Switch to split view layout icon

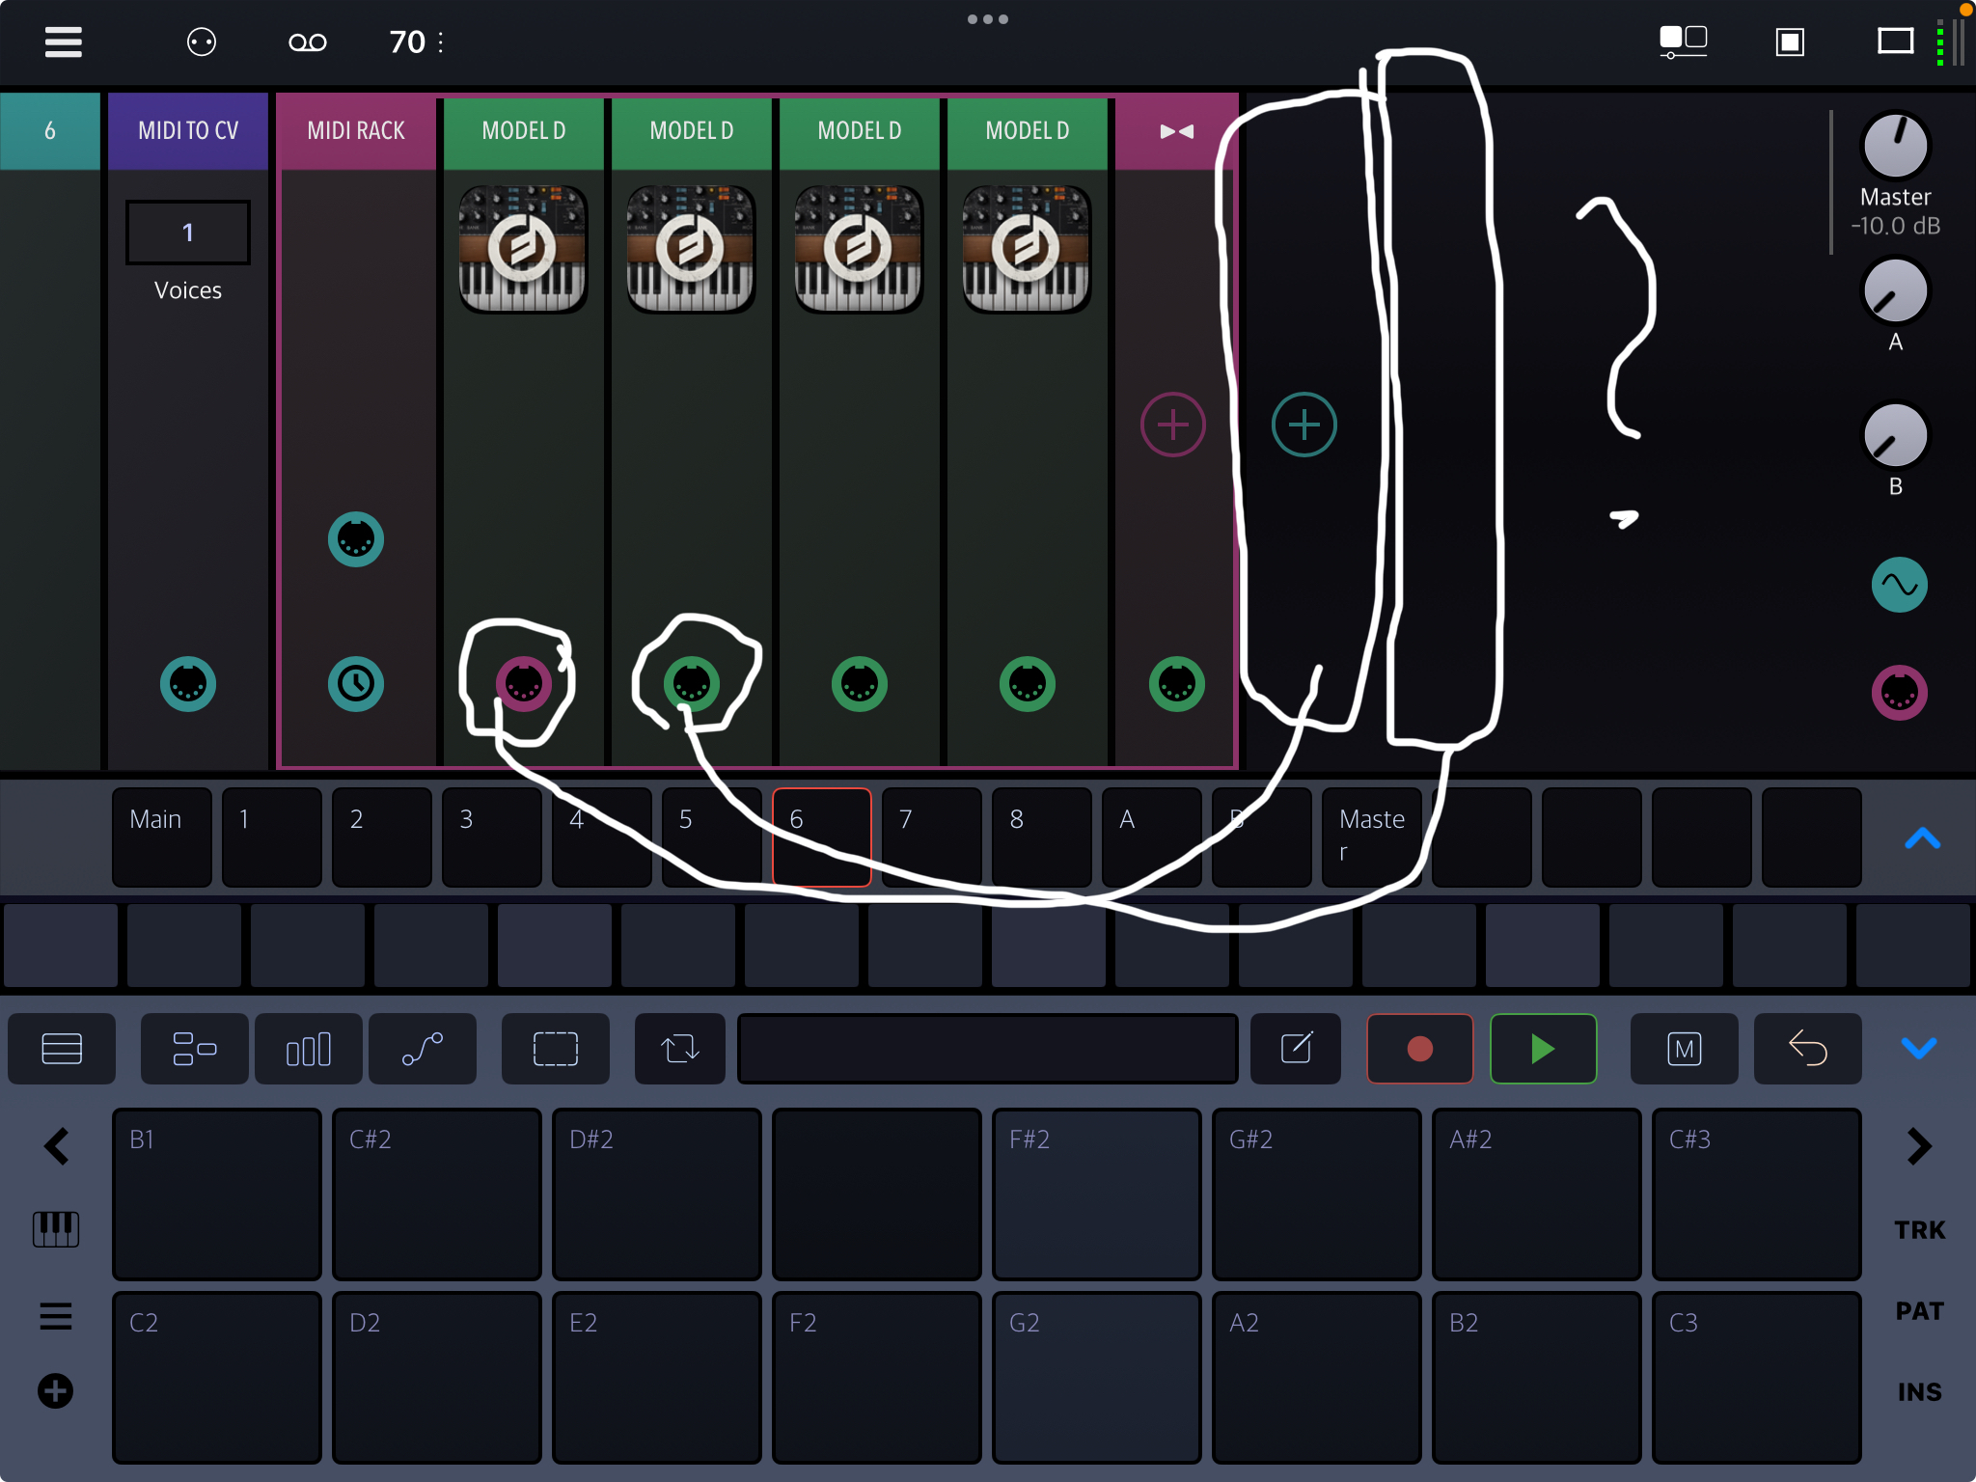click(1684, 42)
